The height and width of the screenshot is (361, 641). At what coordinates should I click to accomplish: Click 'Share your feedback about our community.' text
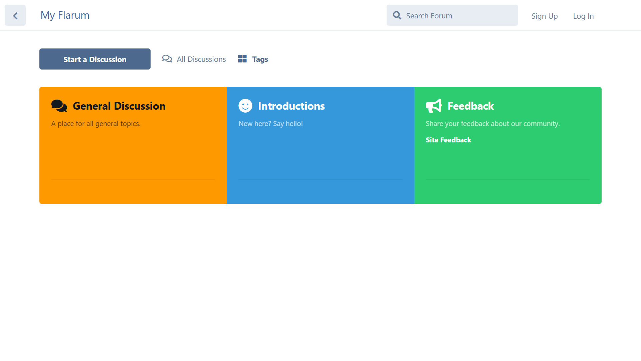493,124
